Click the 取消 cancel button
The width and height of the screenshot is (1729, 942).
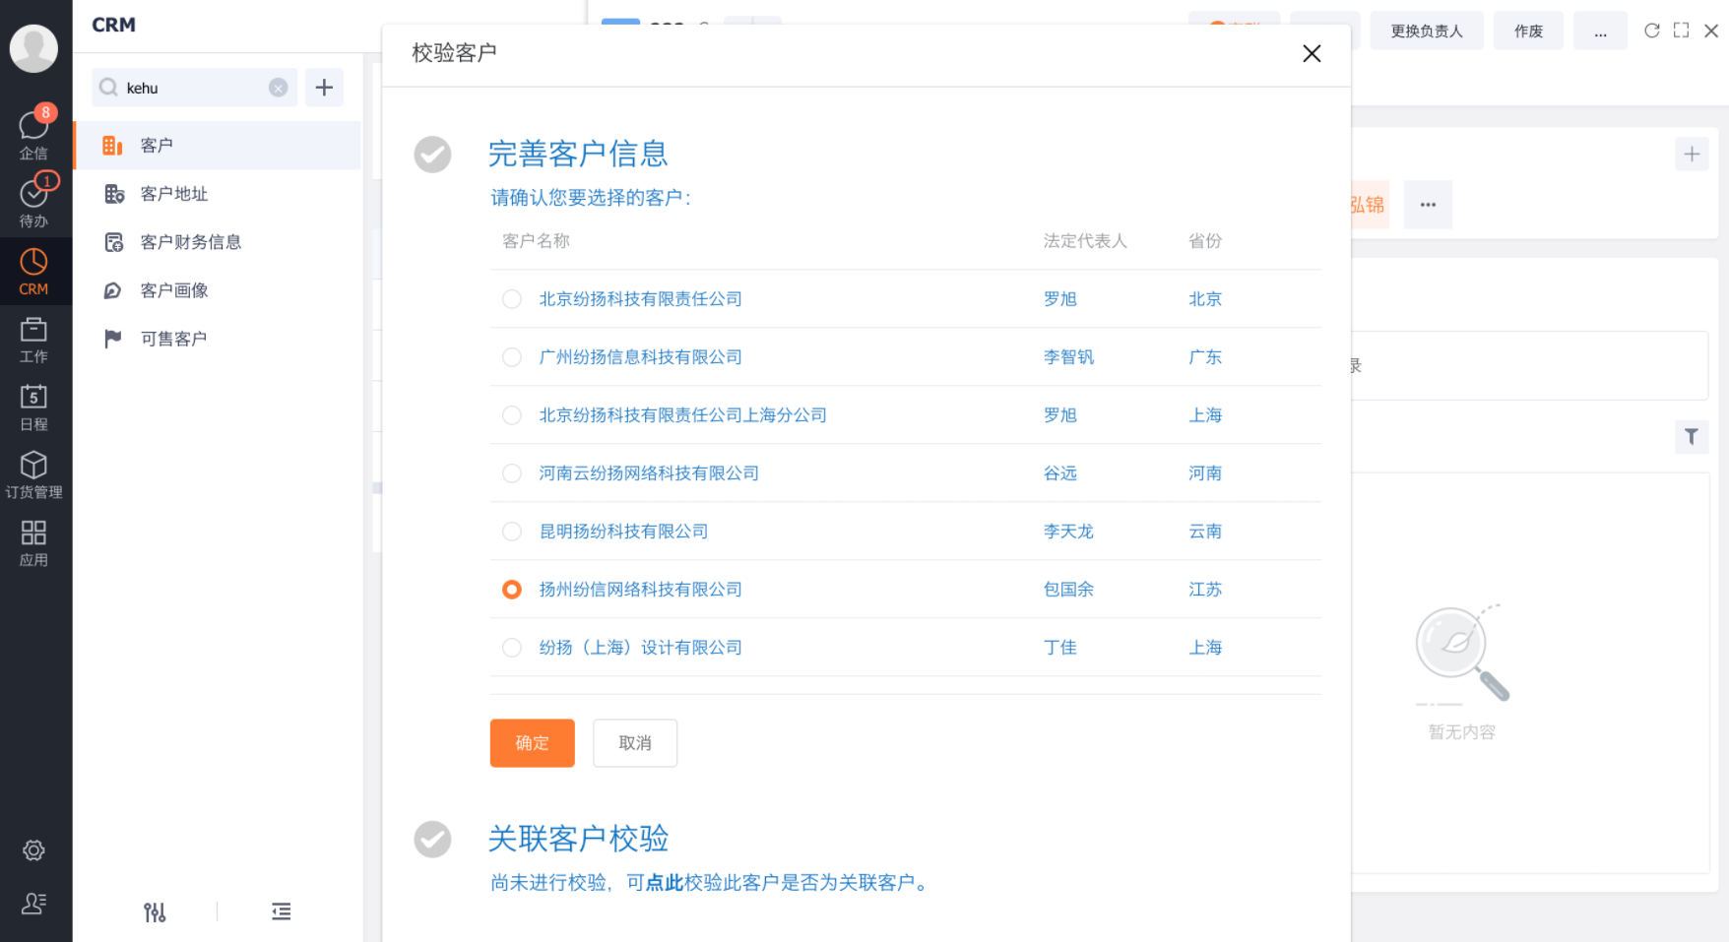635,743
